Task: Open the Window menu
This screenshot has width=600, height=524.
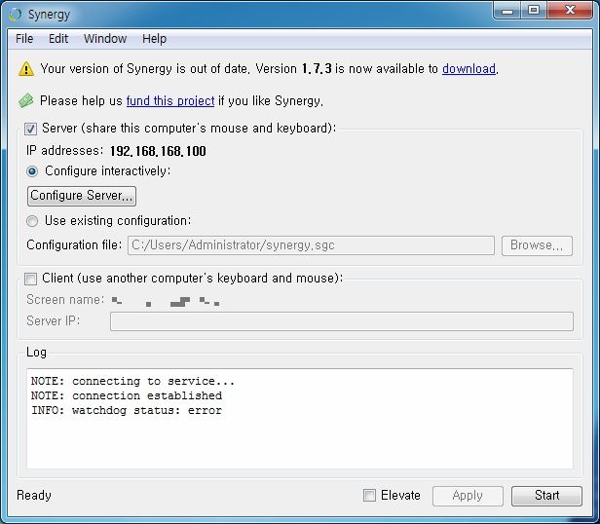Action: 105,39
